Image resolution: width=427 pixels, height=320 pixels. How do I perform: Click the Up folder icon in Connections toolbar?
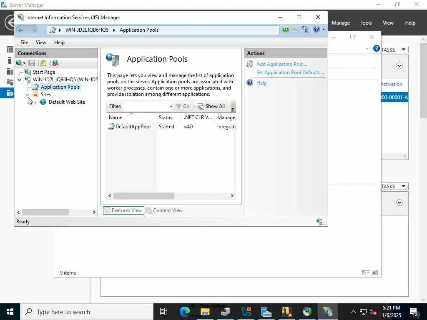tap(43, 63)
